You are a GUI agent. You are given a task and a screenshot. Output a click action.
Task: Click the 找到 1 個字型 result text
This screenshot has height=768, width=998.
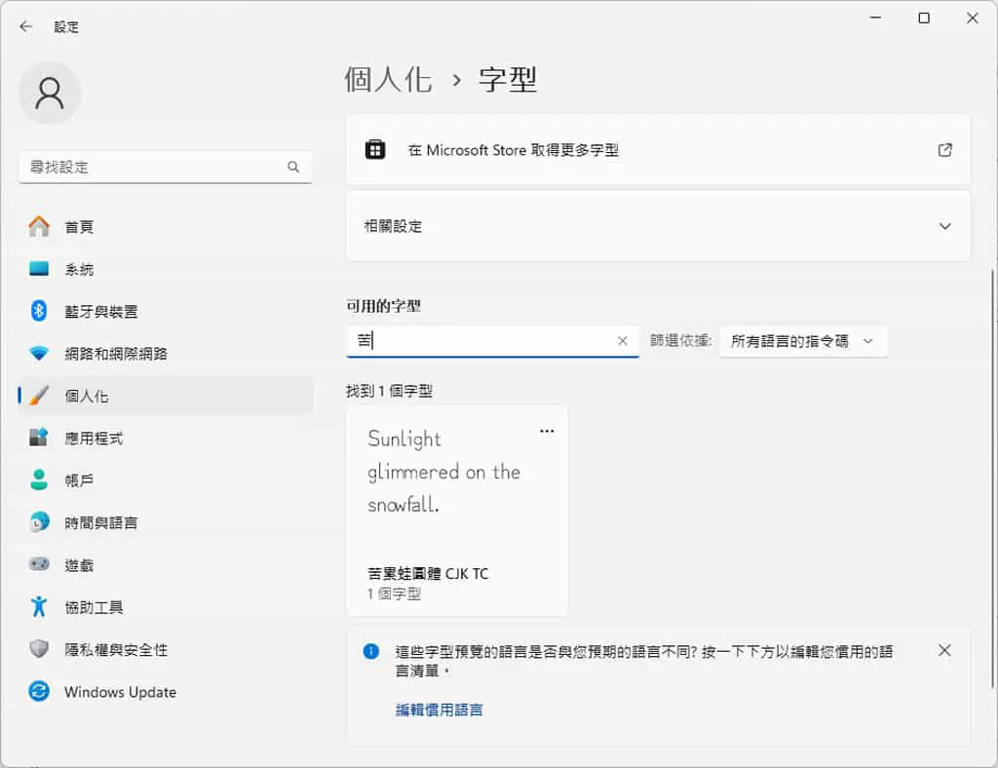(389, 391)
